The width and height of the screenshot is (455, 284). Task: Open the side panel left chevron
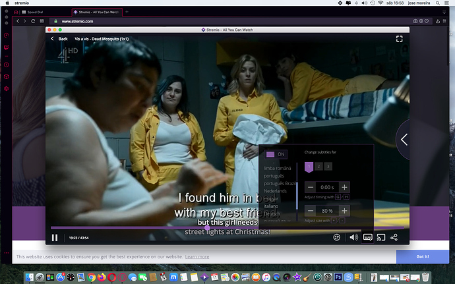[404, 140]
